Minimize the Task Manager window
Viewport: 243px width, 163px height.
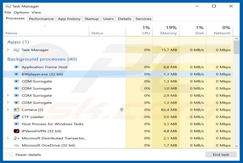tap(197, 6)
